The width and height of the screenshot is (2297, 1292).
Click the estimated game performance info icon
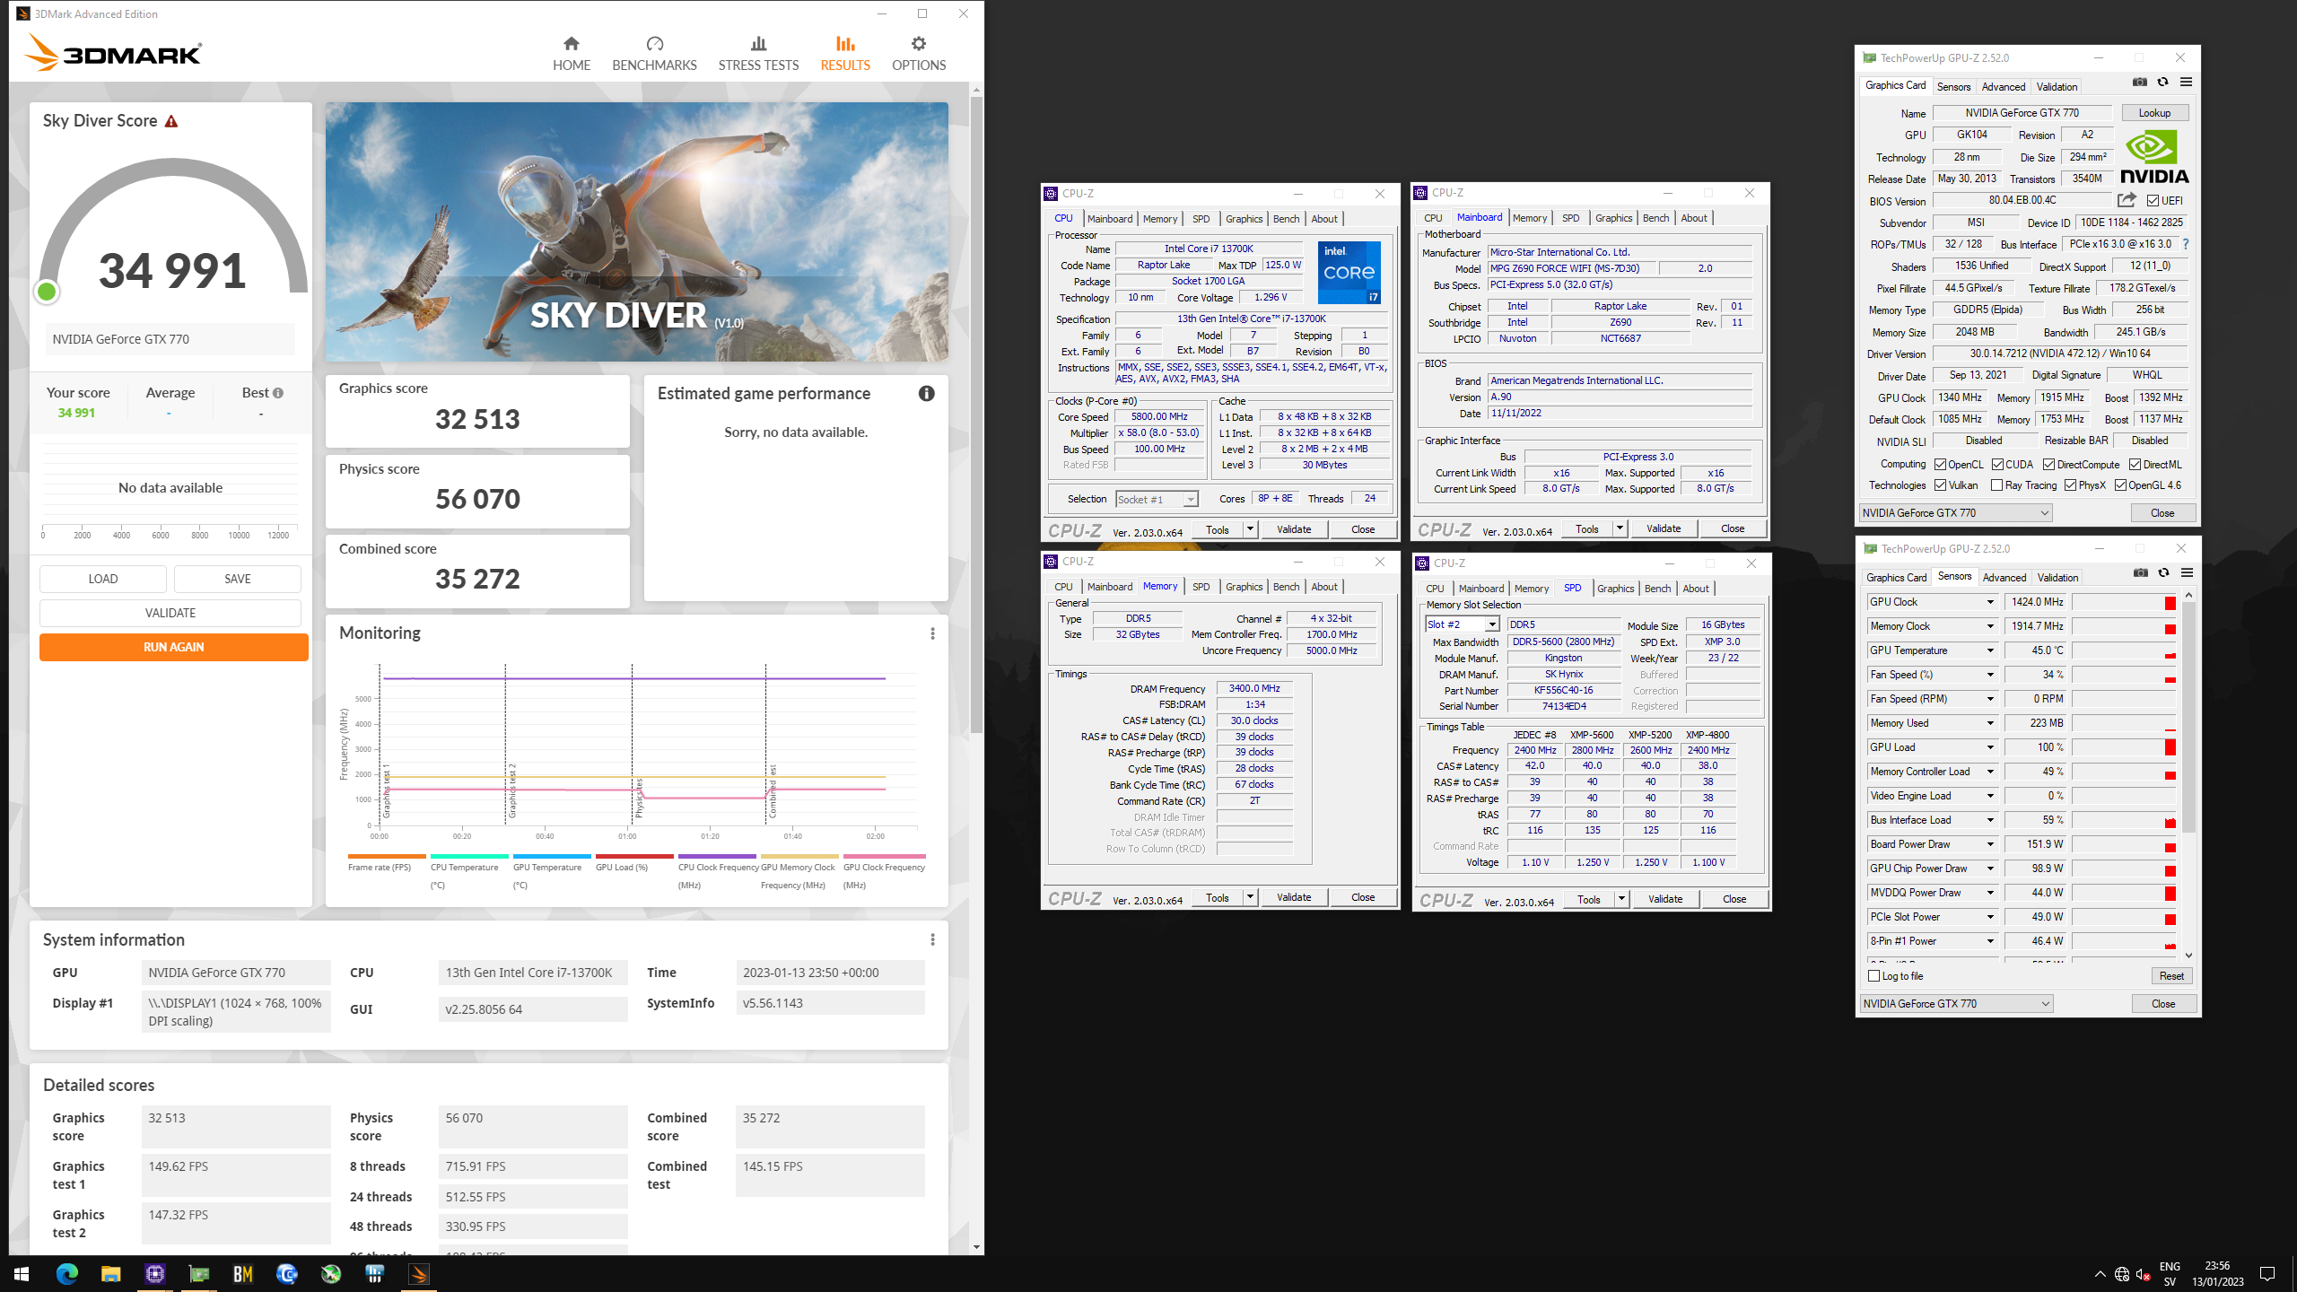pyautogui.click(x=926, y=394)
